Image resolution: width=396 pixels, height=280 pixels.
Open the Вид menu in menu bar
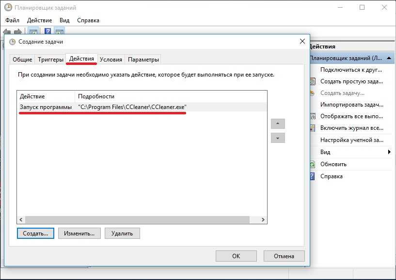pyautogui.click(x=64, y=20)
